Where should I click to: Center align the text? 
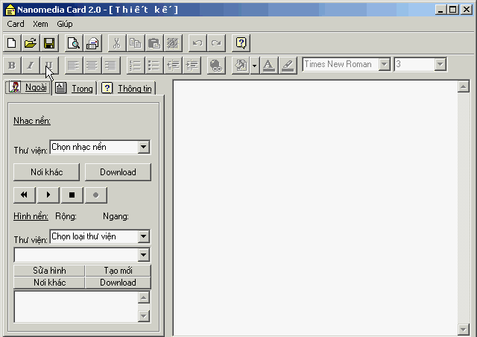click(92, 65)
